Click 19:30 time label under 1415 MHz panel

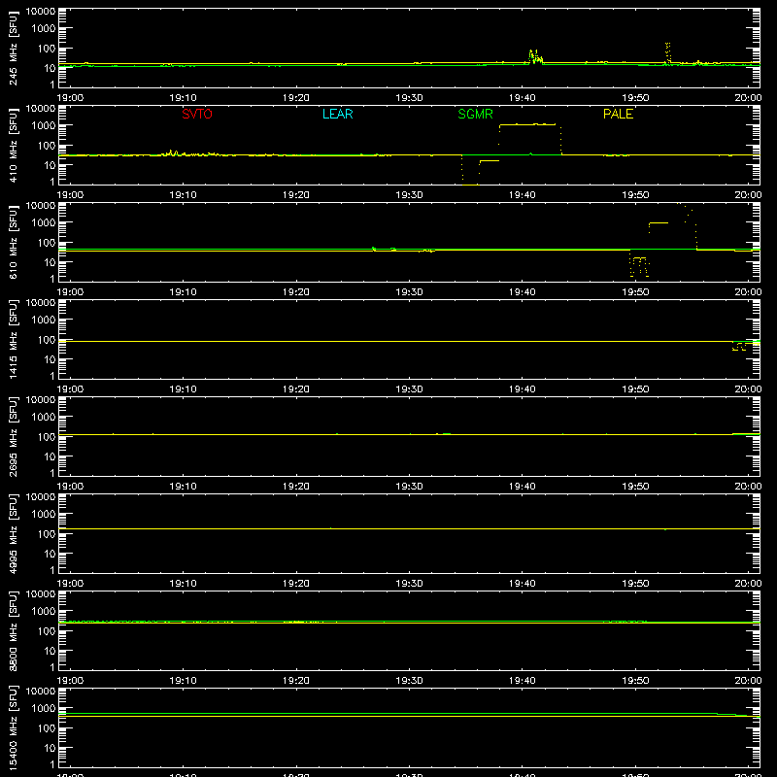coord(409,389)
